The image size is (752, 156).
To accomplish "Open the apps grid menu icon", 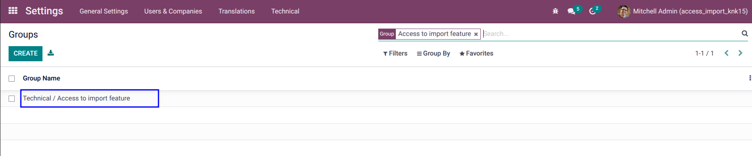I will click(x=13, y=11).
